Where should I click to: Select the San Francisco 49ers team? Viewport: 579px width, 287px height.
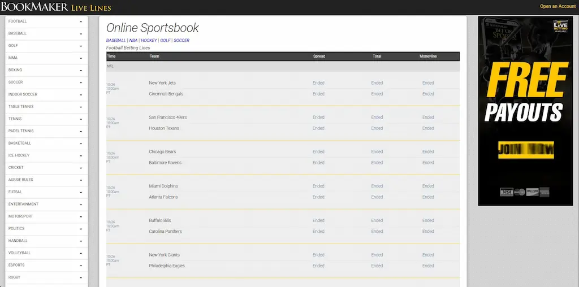(x=168, y=118)
